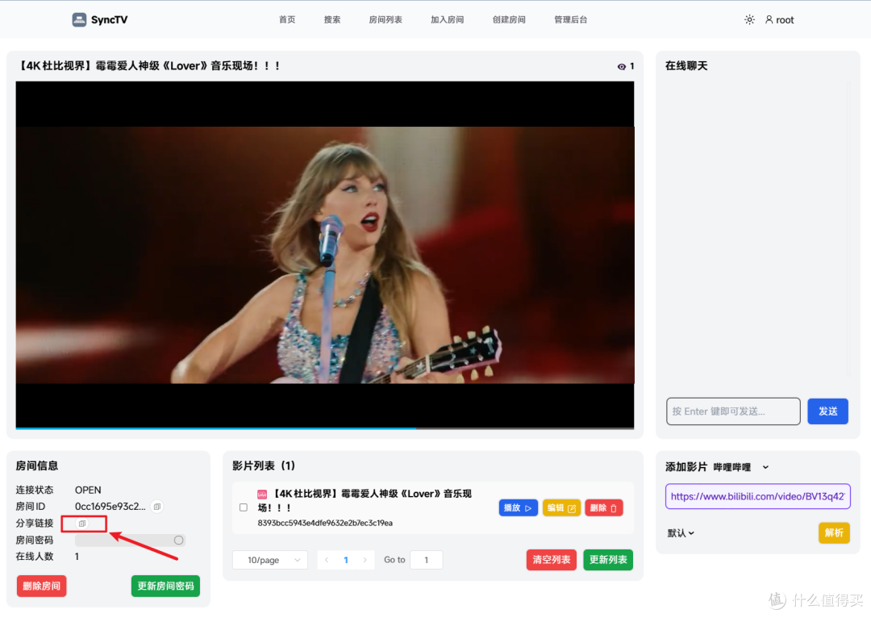Open the root account menu

click(x=779, y=19)
